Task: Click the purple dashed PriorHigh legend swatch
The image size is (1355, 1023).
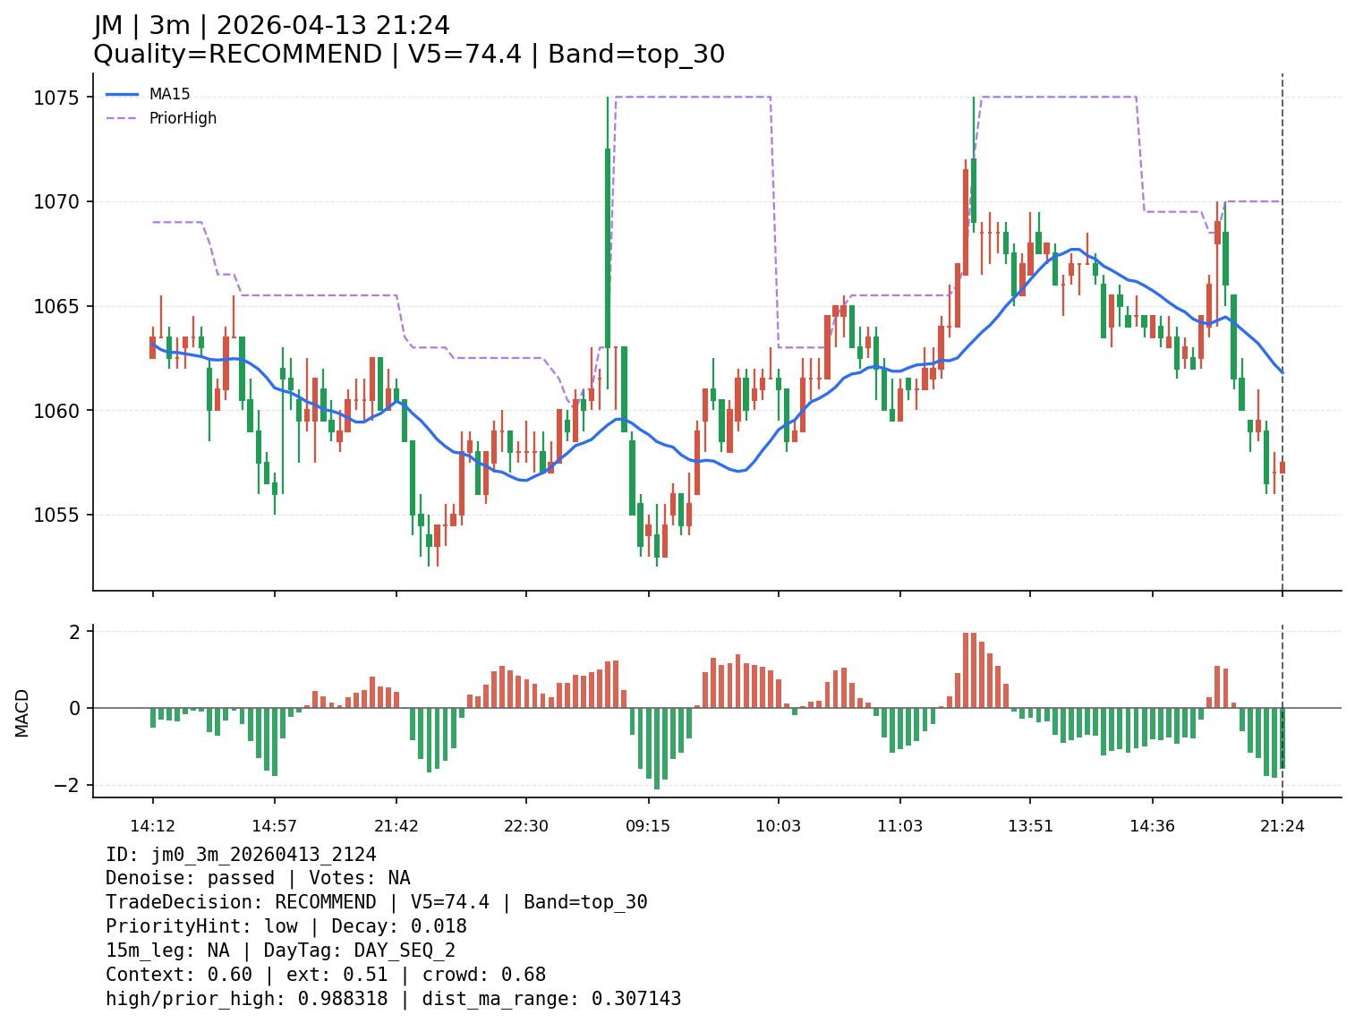Action: click(x=123, y=118)
